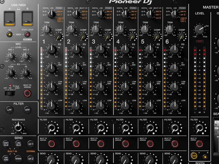Select EXT 1 external send

point(31,144)
